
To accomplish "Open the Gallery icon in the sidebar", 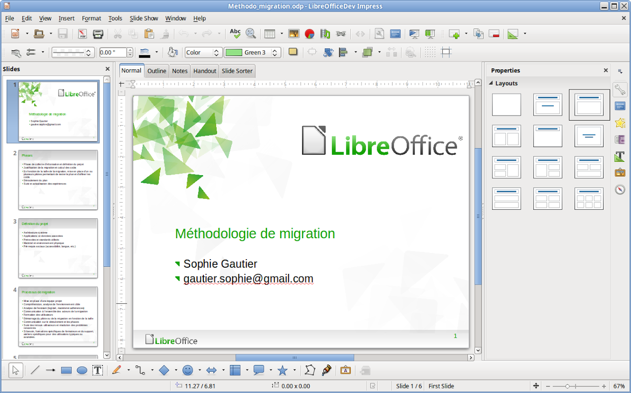I will point(620,172).
